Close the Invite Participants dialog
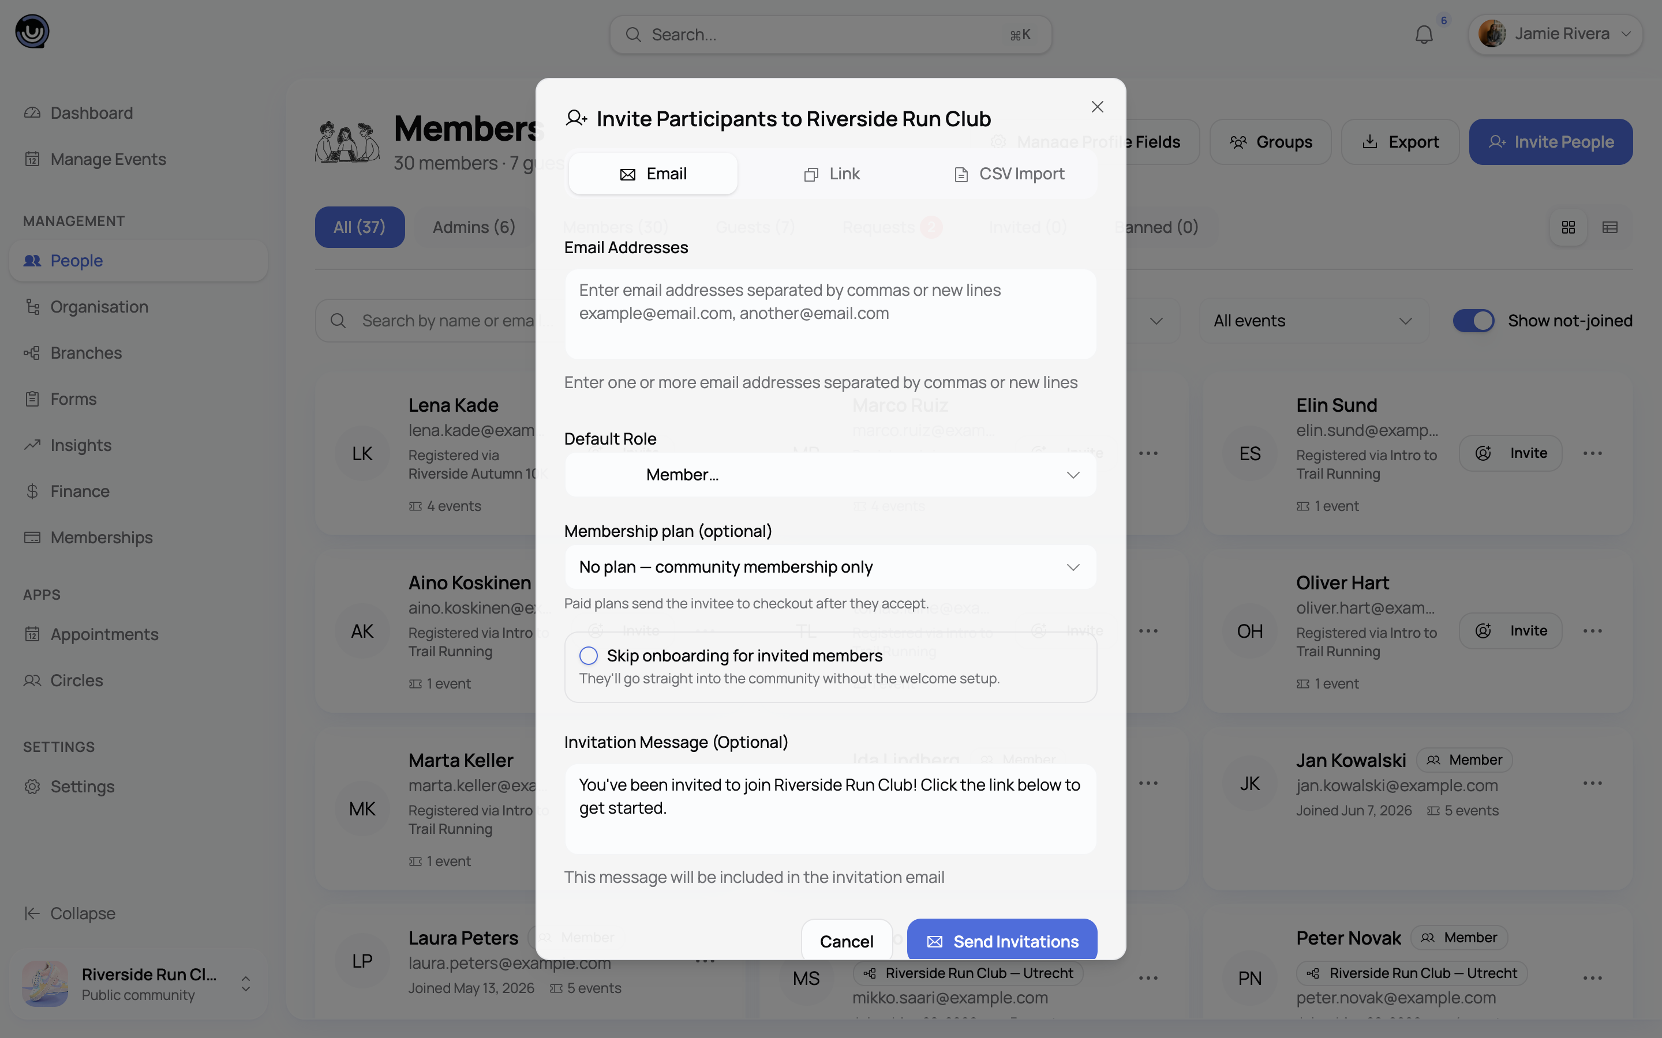 tap(1098, 107)
